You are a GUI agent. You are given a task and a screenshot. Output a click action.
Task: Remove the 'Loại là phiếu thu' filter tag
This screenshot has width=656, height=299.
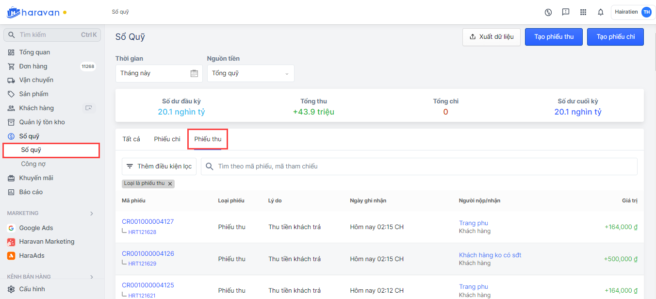(170, 183)
